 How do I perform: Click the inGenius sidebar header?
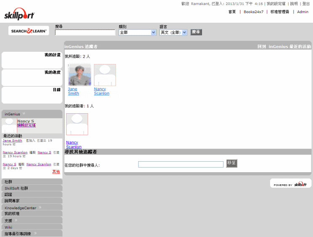[x=32, y=114]
